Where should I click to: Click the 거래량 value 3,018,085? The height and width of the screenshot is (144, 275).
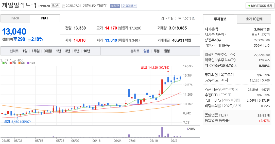178,28
